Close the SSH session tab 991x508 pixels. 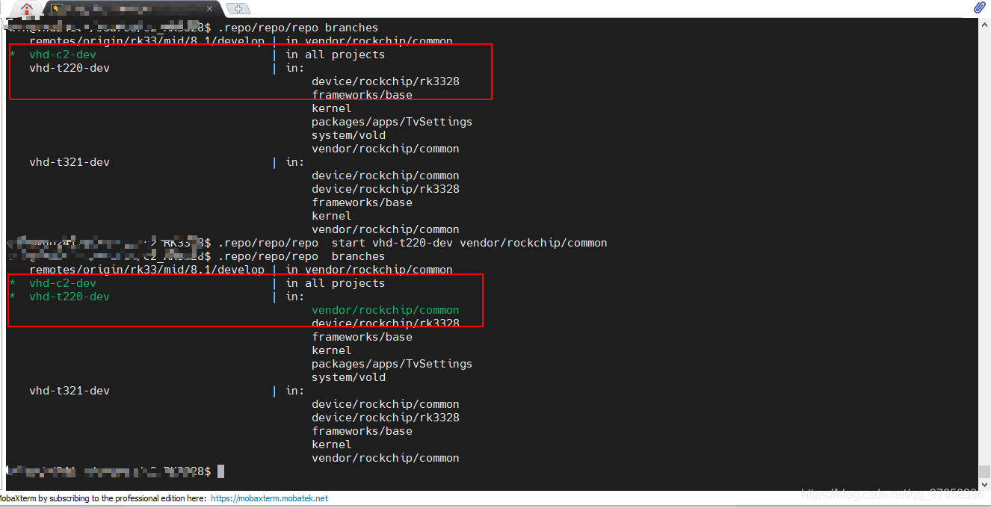pos(211,9)
